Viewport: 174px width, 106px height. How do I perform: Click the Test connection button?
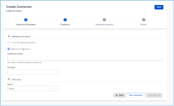136,95
